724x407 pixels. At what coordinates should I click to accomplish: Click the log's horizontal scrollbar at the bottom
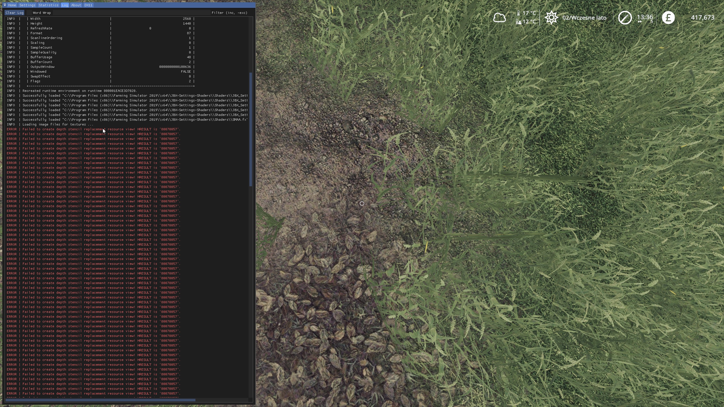100,400
